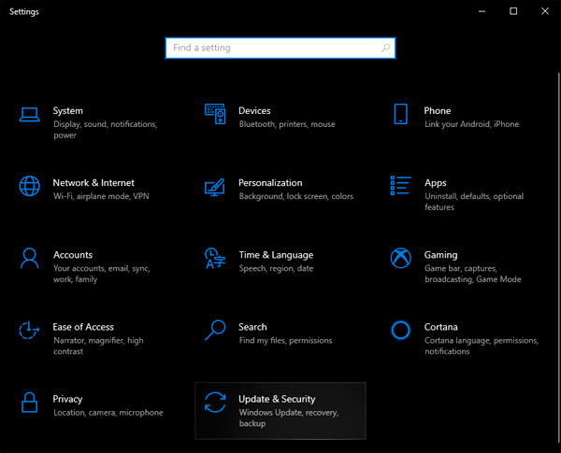Maximize the Settings window

(x=513, y=11)
